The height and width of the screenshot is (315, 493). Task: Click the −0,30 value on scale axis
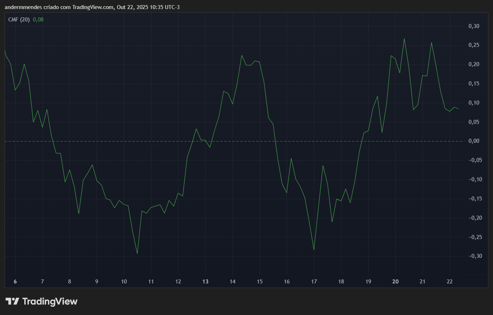click(472, 256)
